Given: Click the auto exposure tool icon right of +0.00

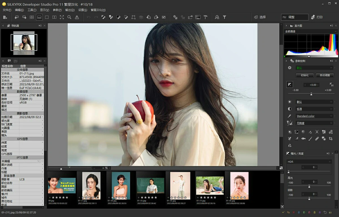Looking at the screenshot, I should (x=331, y=85).
